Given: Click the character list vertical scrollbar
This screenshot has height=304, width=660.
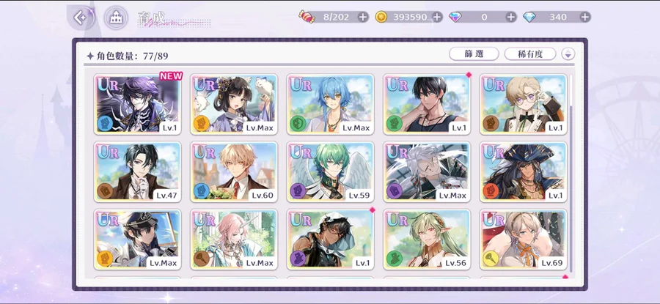Looking at the screenshot, I should pos(571,172).
